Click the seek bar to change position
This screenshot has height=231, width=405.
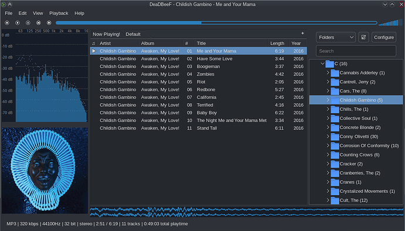coord(217,23)
